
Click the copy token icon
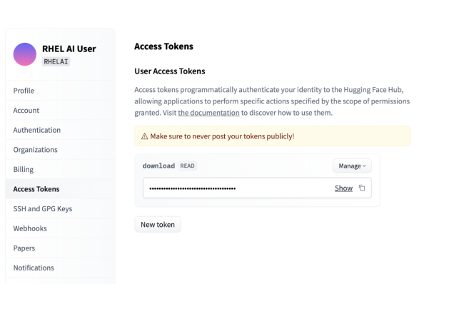(x=362, y=188)
